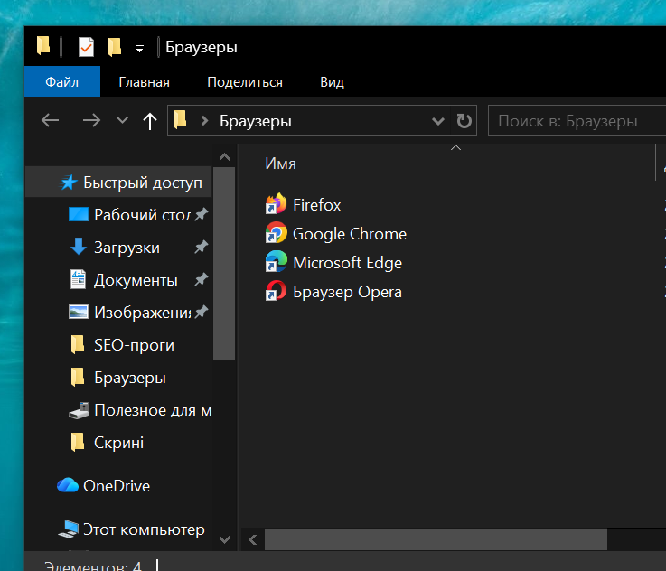Screen dimensions: 666x571
Task: Click the file list horizontal scrollbar thumb
Action: (436, 539)
